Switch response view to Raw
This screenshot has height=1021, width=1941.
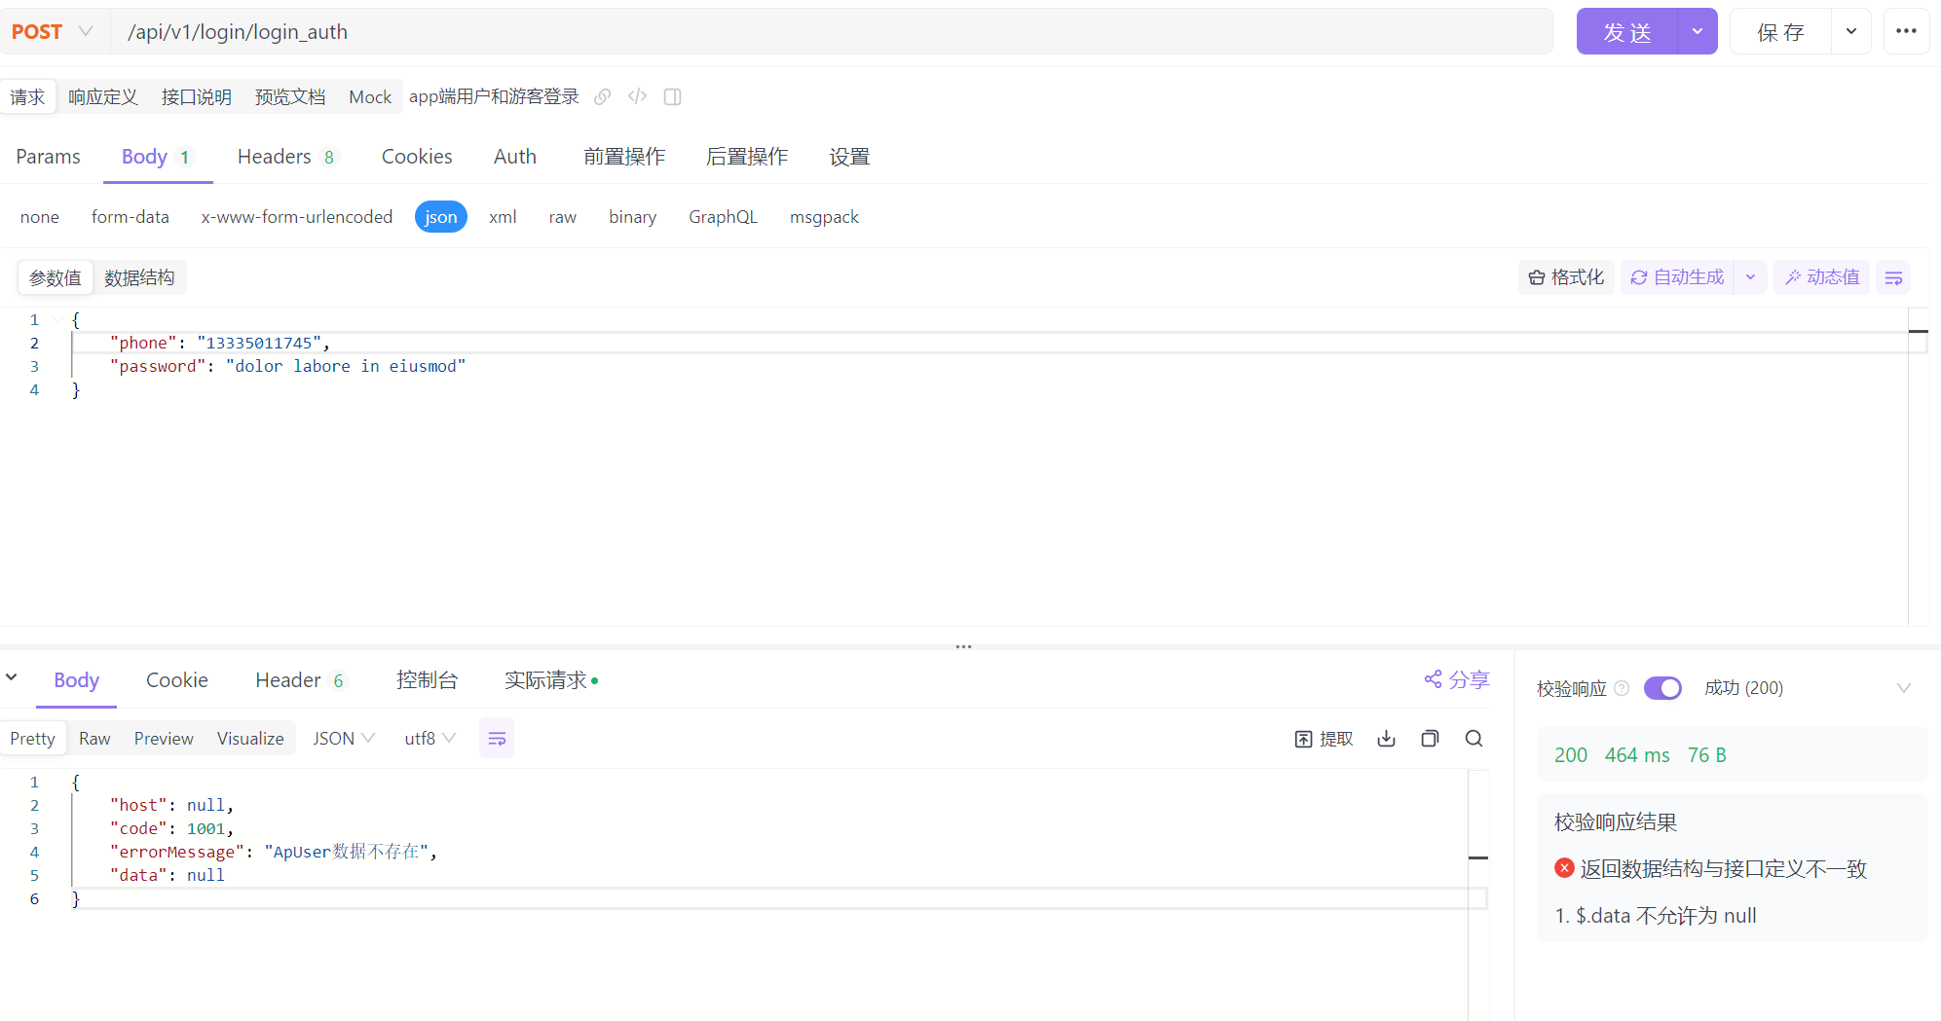coord(94,739)
